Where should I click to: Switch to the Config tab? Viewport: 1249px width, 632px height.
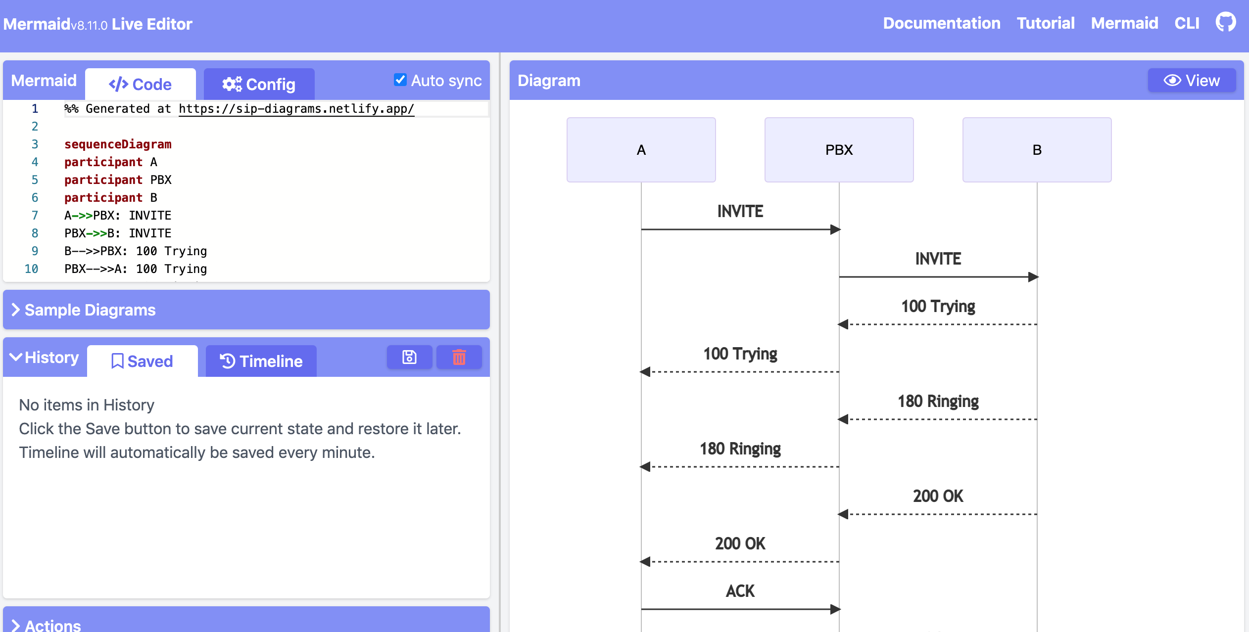click(259, 84)
